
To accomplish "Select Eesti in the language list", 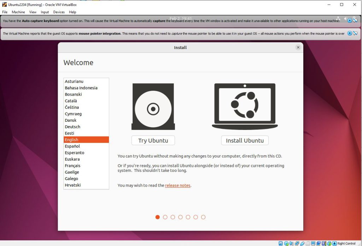I will click(x=86, y=133).
